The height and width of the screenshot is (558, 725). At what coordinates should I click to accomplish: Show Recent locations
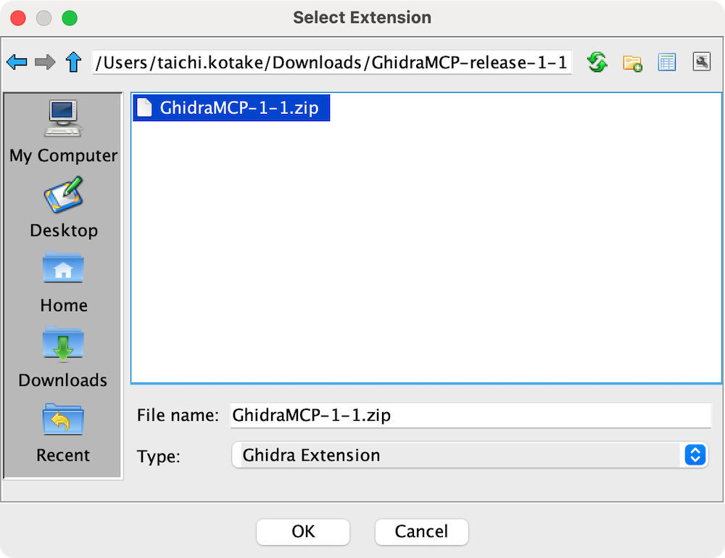pyautogui.click(x=63, y=433)
